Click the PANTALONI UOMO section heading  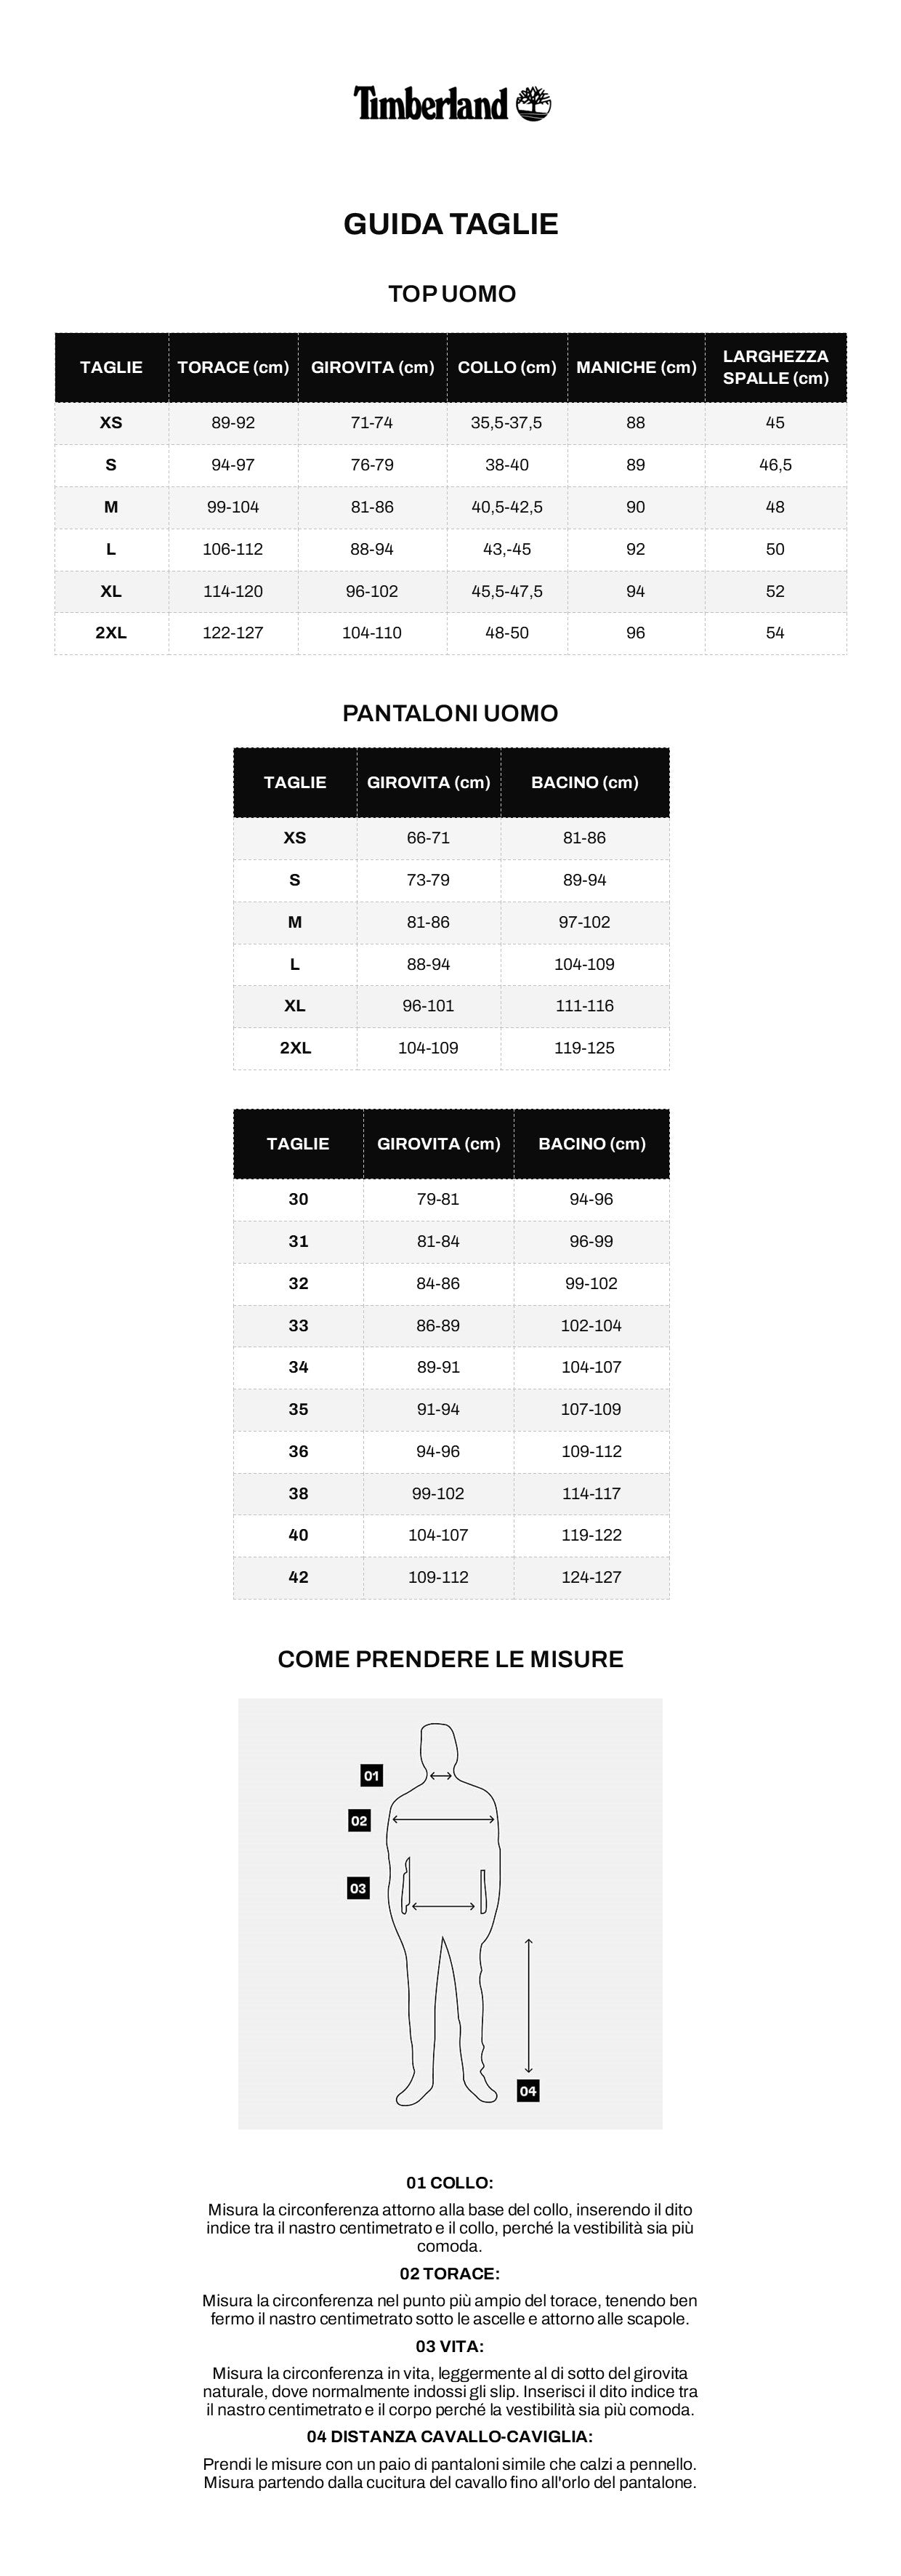(x=450, y=713)
